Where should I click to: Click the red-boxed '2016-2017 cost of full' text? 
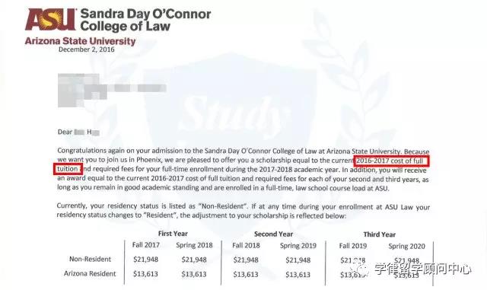[390, 161]
